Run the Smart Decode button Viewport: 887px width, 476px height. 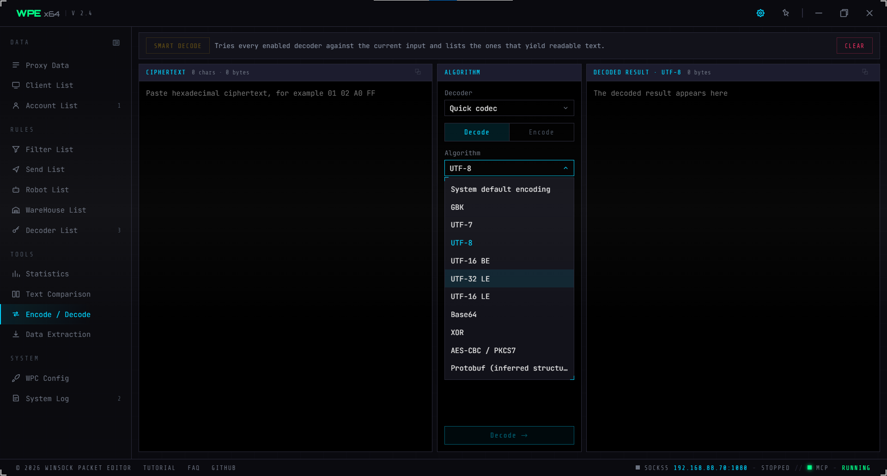coord(178,46)
